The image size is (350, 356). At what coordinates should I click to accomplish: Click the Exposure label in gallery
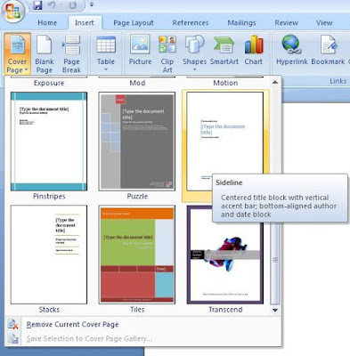pos(49,83)
